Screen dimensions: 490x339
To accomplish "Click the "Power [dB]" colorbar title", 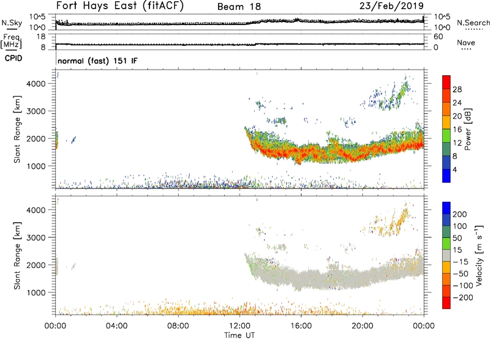I will pos(468,129).
